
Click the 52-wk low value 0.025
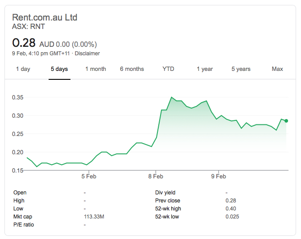point(232,217)
